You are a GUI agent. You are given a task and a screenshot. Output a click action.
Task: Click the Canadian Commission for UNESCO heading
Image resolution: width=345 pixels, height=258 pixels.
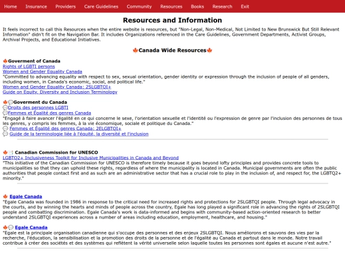[56, 152]
